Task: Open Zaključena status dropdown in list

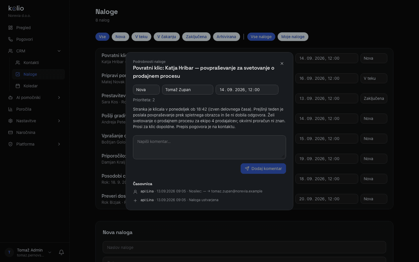Action: tap(374, 98)
